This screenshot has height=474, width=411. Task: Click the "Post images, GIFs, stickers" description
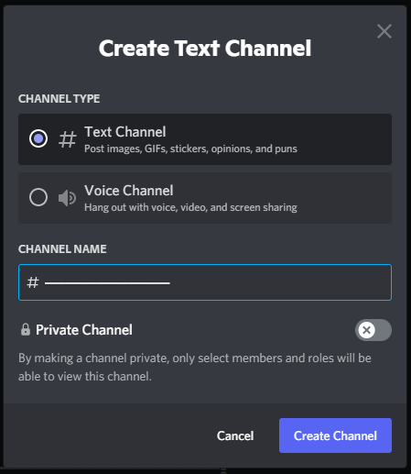pos(190,149)
